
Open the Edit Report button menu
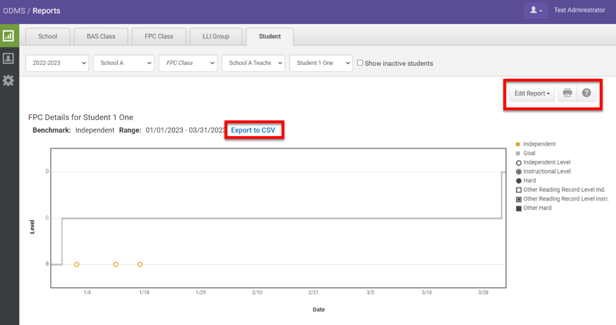pyautogui.click(x=532, y=93)
